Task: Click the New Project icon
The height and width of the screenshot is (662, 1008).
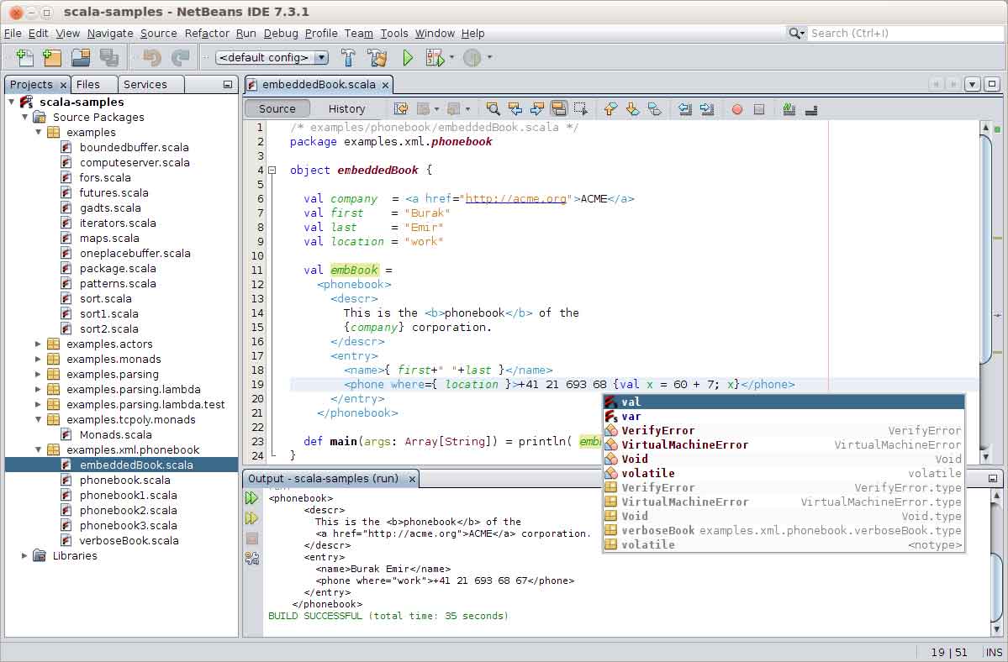Action: coord(52,58)
